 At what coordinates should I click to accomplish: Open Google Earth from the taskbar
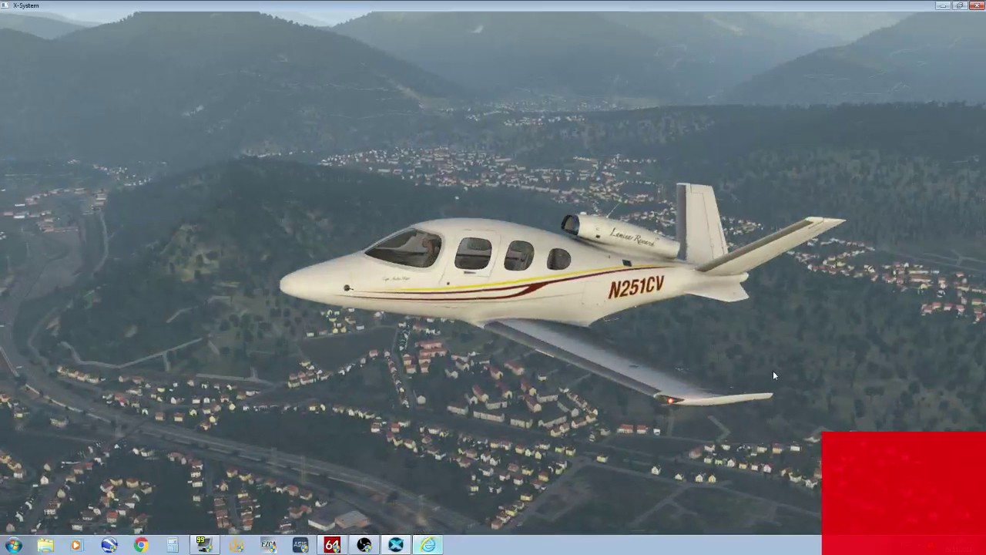109,545
